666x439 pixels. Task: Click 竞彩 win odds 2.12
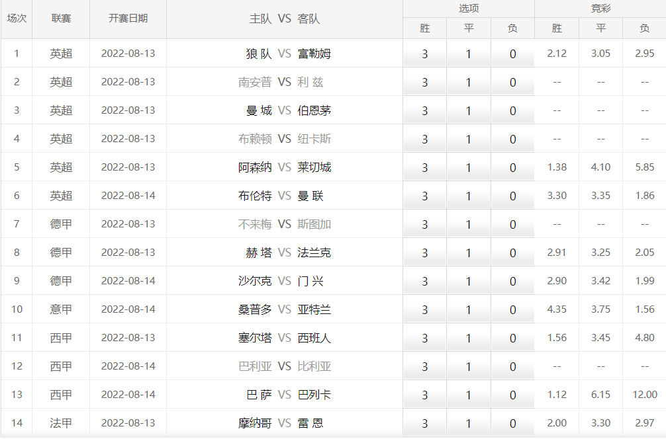557,54
